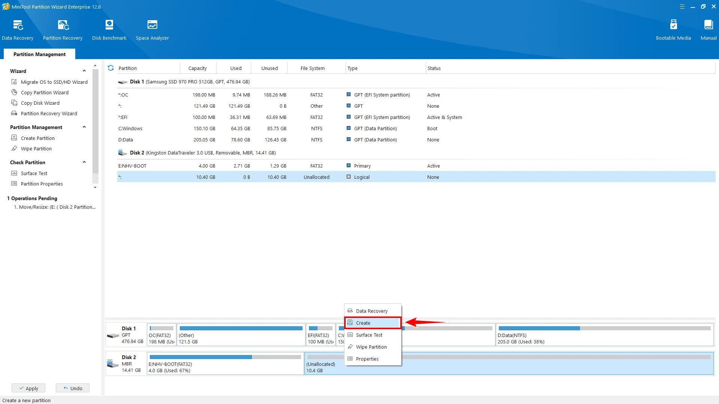Click the Undo button
This screenshot has height=404, width=719.
click(73, 388)
